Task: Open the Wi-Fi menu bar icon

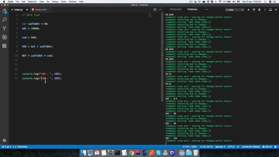Action: tap(220, 2)
